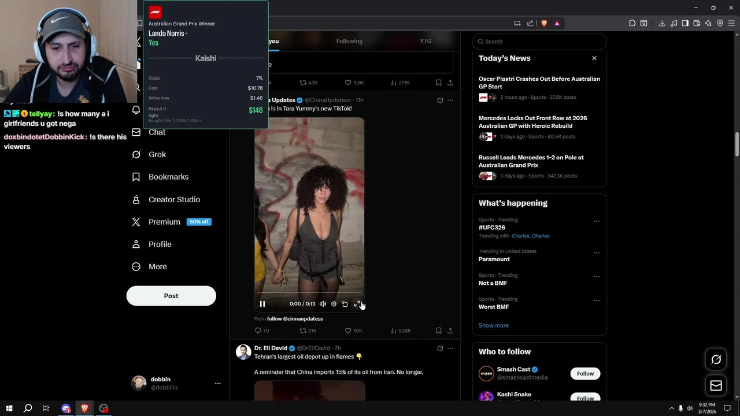Open Premium in the sidebar
The height and width of the screenshot is (416, 740).
pos(171,222)
